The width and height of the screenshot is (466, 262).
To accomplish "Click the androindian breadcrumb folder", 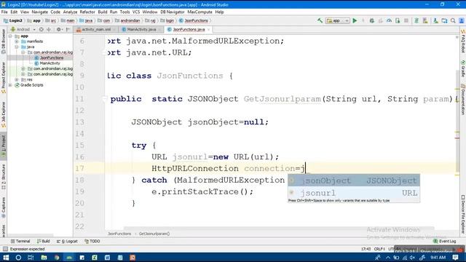I will coord(127,20).
